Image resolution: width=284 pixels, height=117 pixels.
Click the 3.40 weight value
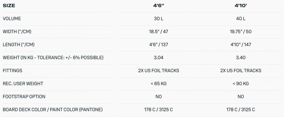(241, 58)
